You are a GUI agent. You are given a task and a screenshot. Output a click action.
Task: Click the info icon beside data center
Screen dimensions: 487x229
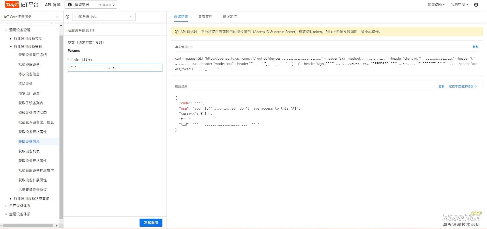pos(67,17)
